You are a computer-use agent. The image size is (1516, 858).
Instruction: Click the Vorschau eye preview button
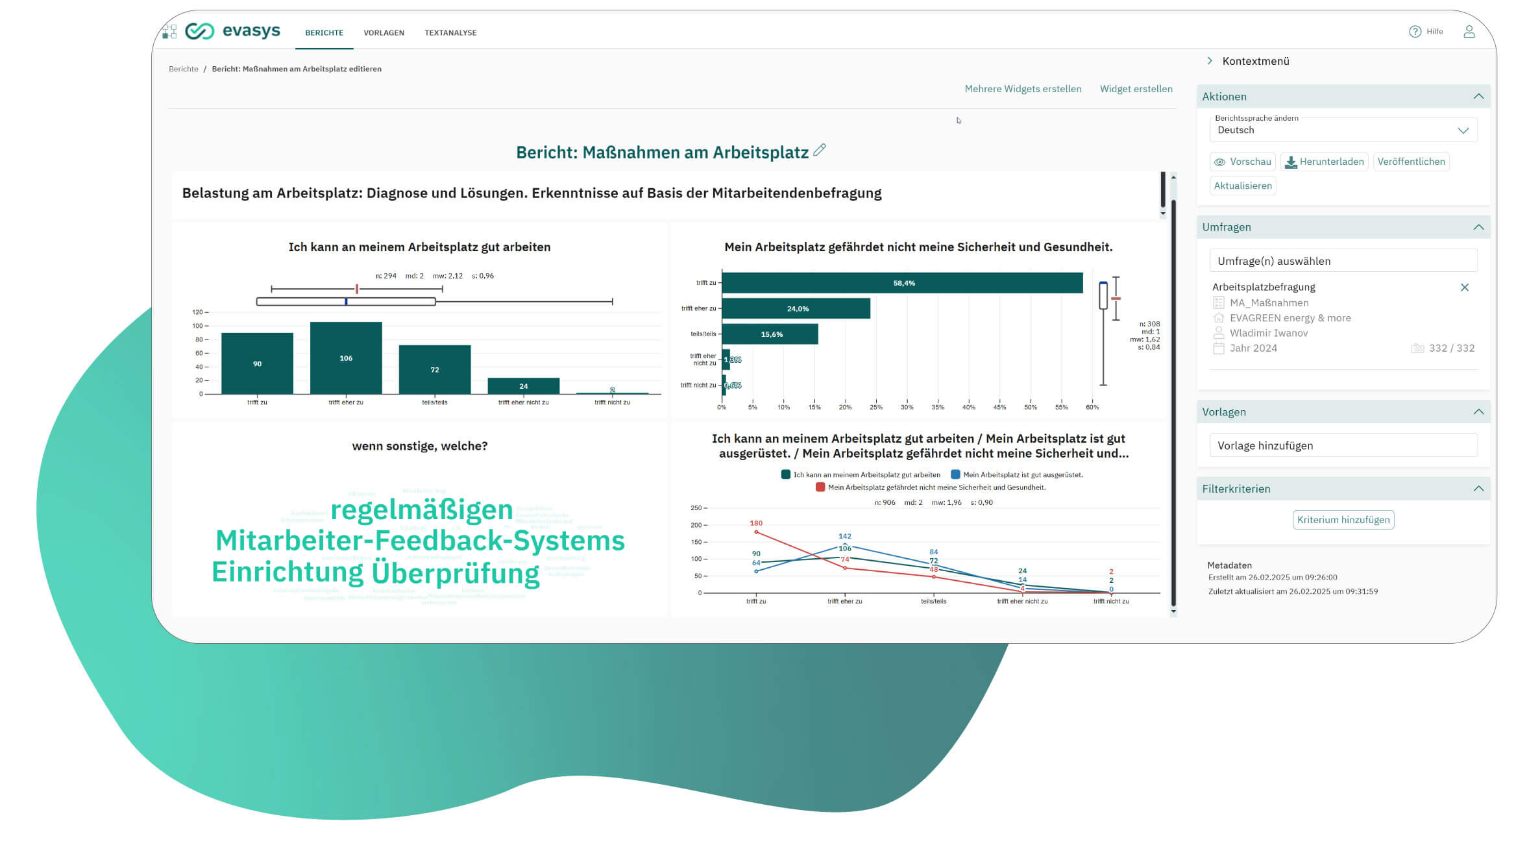click(x=1242, y=162)
